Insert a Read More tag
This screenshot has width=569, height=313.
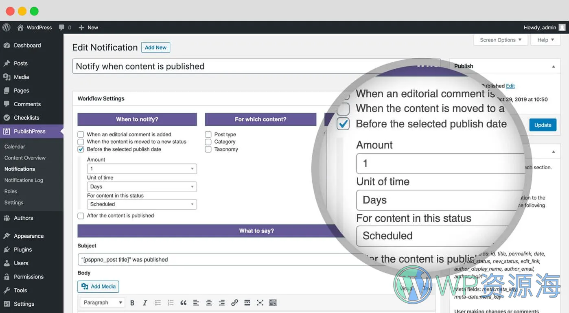247,303
